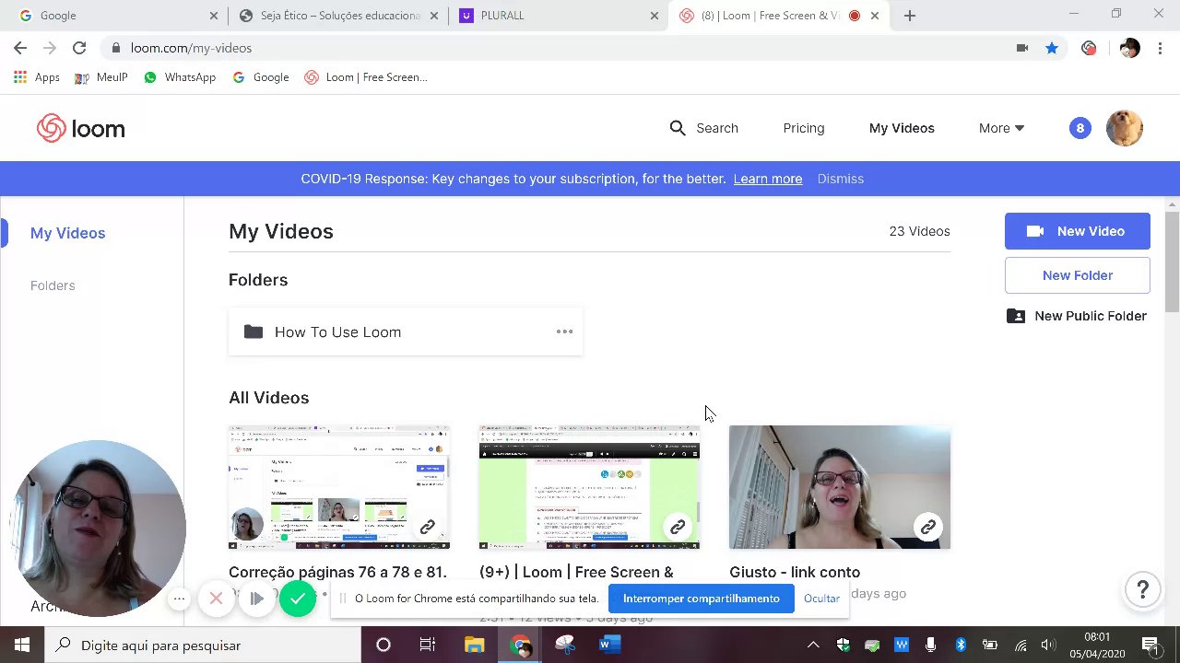The width and height of the screenshot is (1180, 663).
Task: Open more recording options ellipsis
Action: pyautogui.click(x=180, y=599)
